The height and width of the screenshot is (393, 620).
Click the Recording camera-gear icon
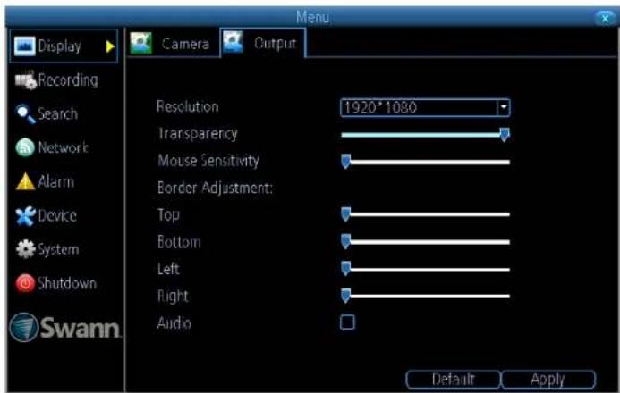click(x=26, y=80)
